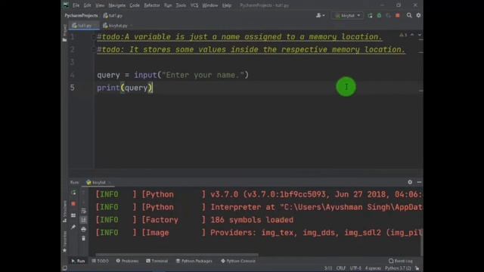
Task: Open Favorites tool window sidebar button
Action: point(64,241)
